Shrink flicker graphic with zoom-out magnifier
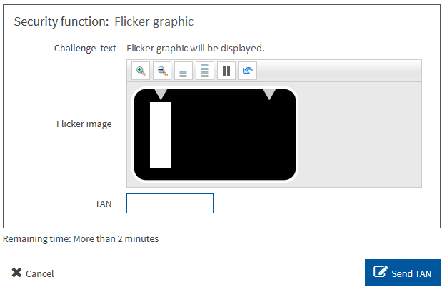 coord(162,71)
